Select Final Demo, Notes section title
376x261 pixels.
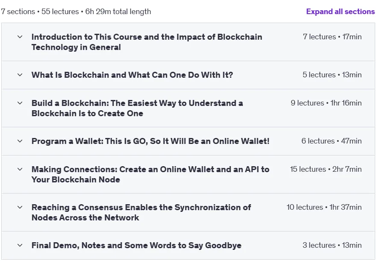point(136,245)
